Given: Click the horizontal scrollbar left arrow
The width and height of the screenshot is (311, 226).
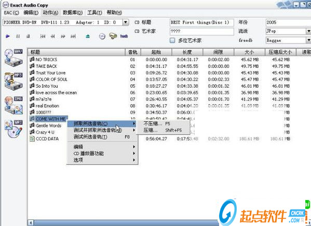Looking at the screenshot, I should (x=31, y=223).
